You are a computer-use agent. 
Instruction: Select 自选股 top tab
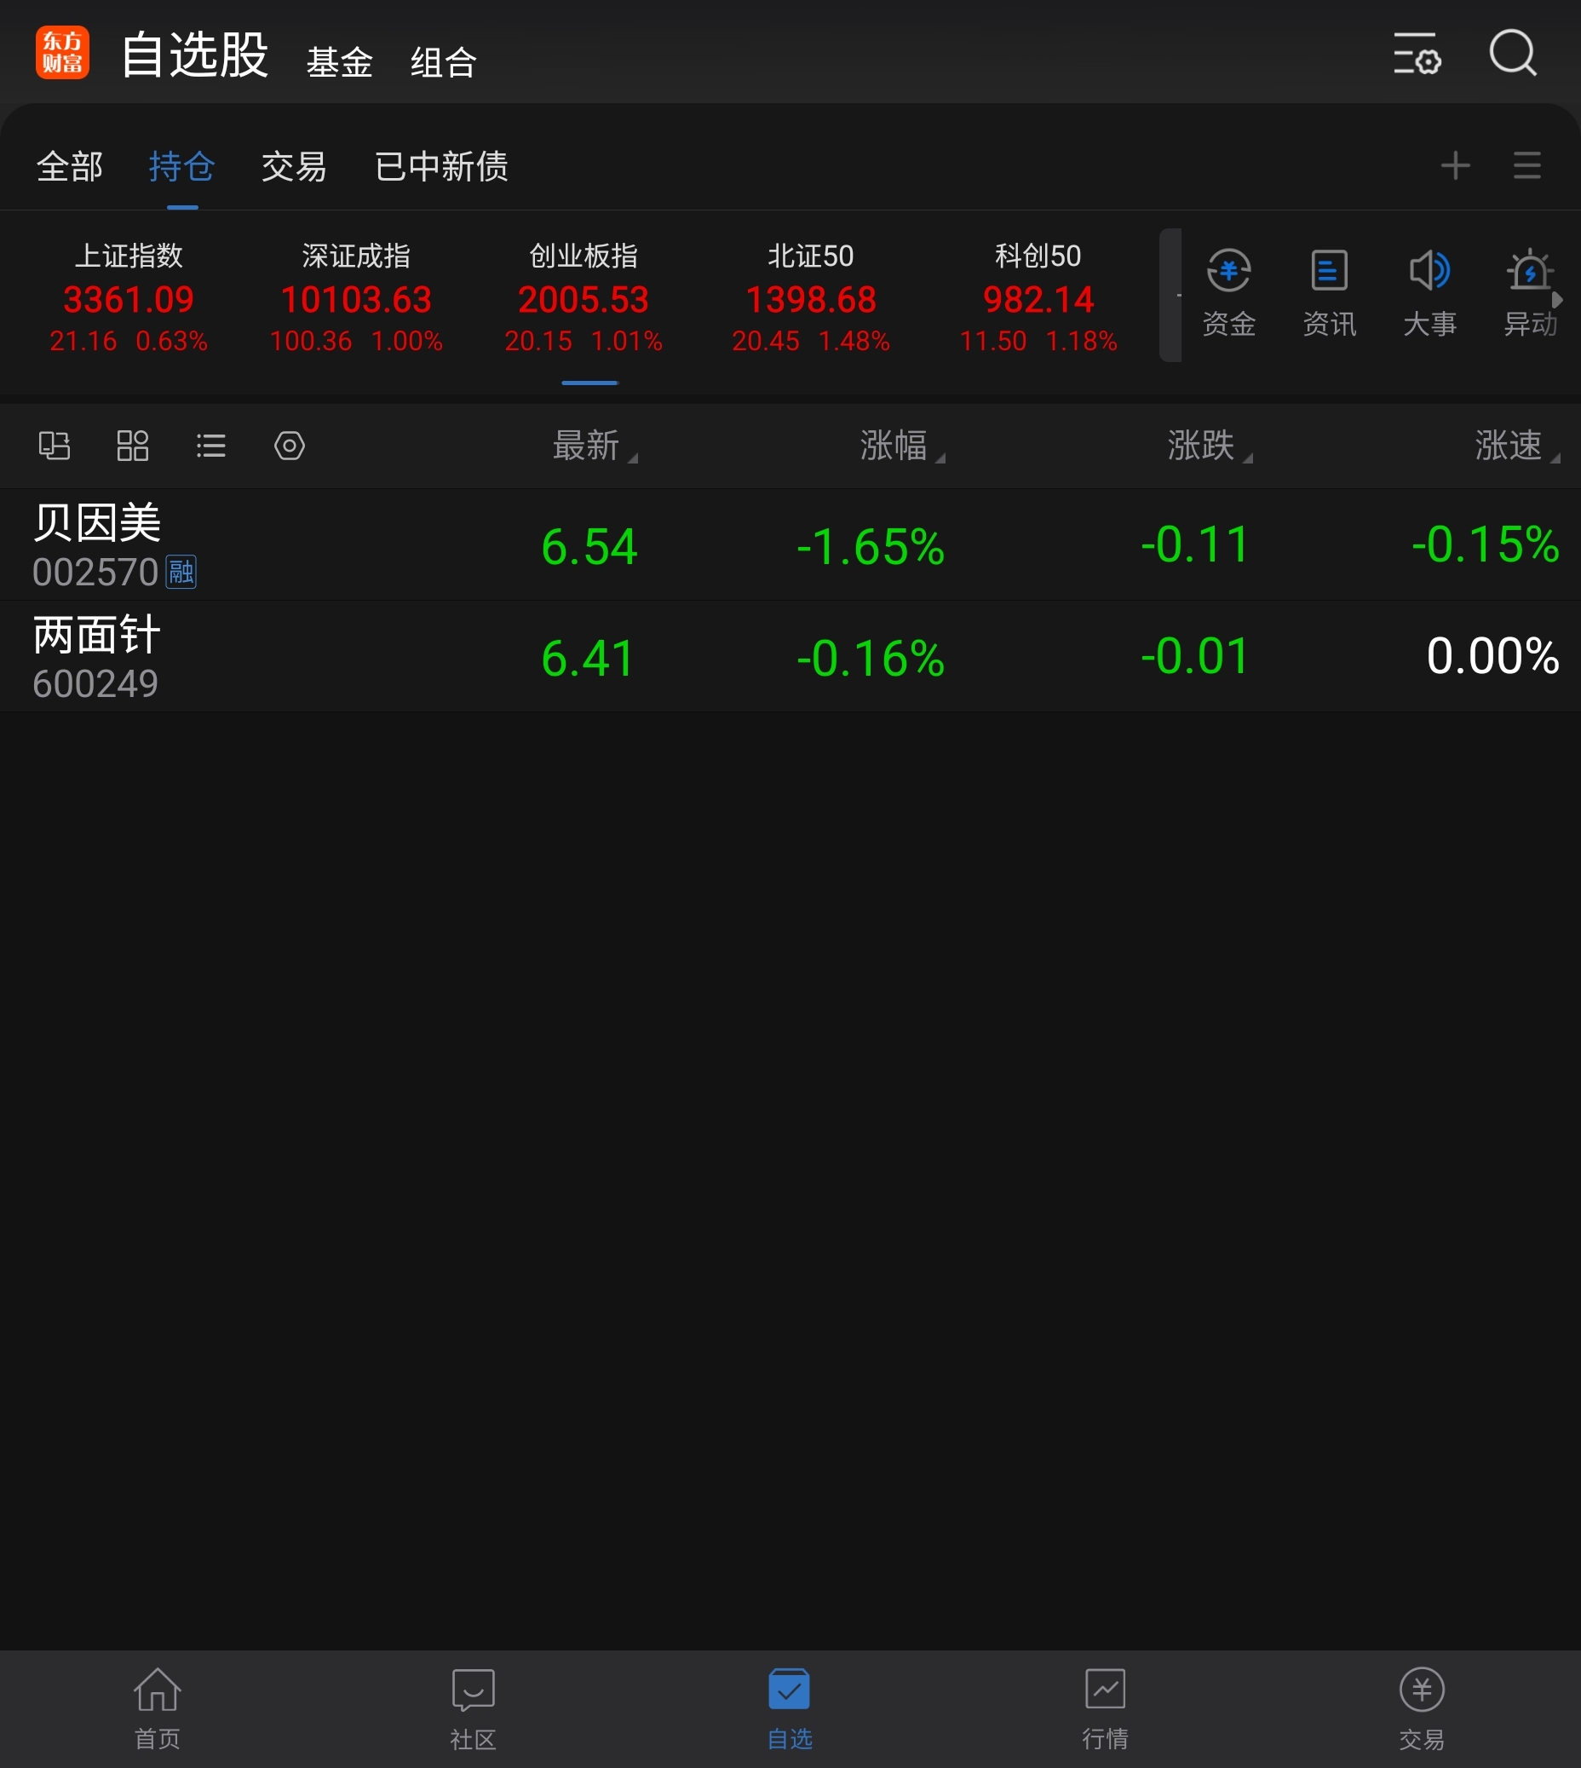194,55
